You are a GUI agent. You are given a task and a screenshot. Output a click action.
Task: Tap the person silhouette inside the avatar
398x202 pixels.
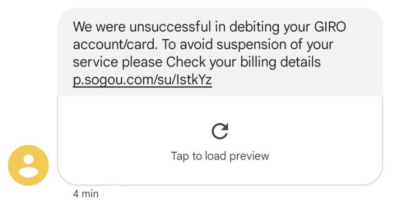click(x=28, y=166)
